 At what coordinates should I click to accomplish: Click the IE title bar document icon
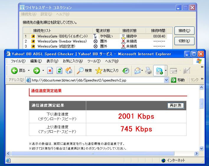8,54
